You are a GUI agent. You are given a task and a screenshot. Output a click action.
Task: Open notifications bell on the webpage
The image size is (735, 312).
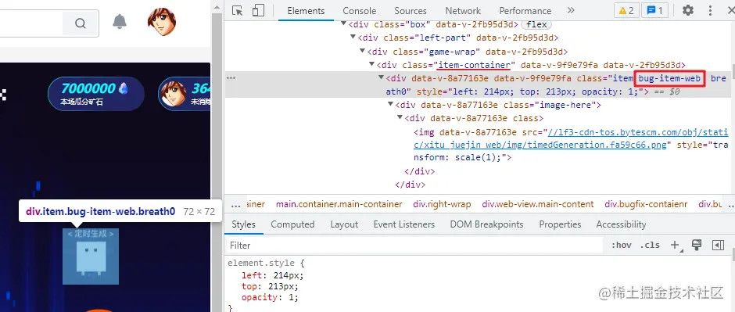120,22
